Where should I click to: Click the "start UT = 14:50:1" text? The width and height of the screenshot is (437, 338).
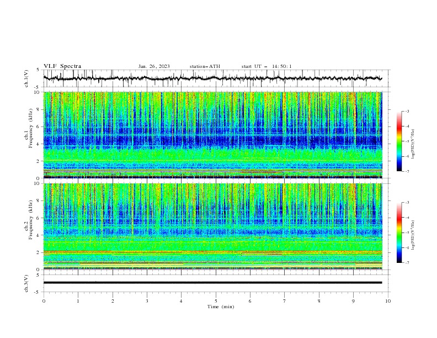click(267, 66)
